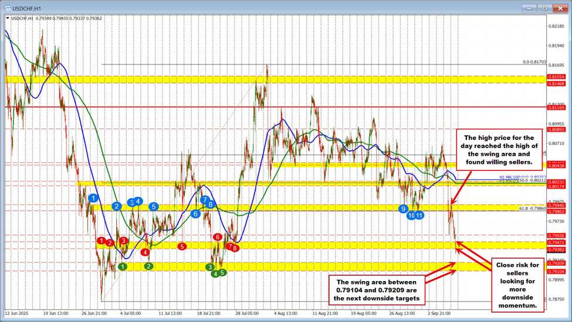572x322 pixels.
Task: Select the 0.80438 price level label
Action: 557,166
